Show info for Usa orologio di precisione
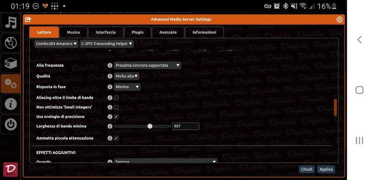 (x=110, y=117)
